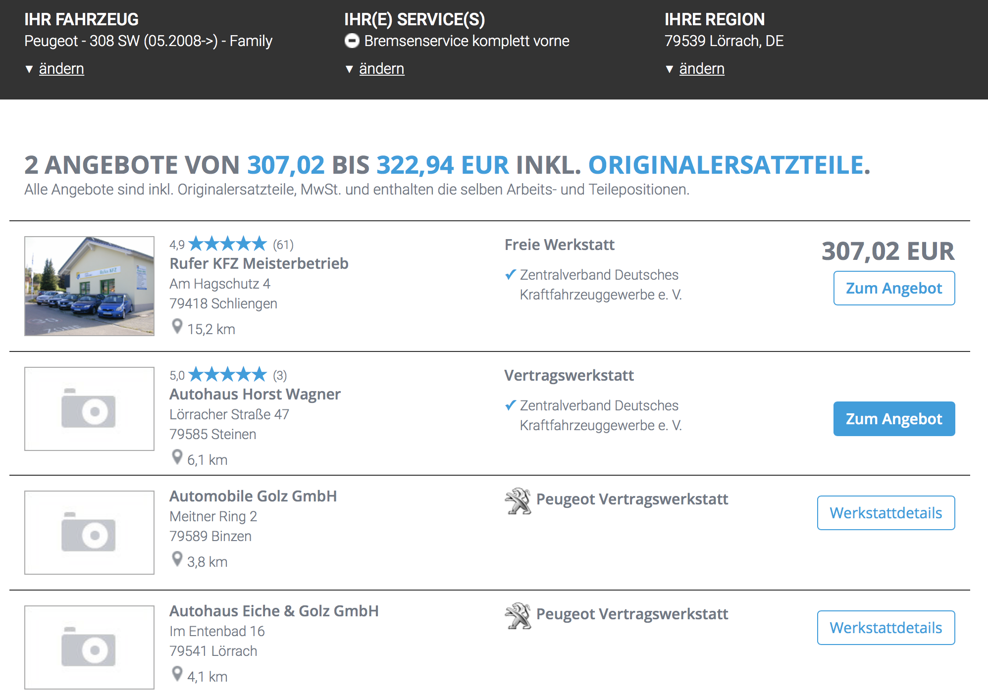Click Peugeot lion logo for Automobile Golz
988x696 pixels.
pos(518,501)
